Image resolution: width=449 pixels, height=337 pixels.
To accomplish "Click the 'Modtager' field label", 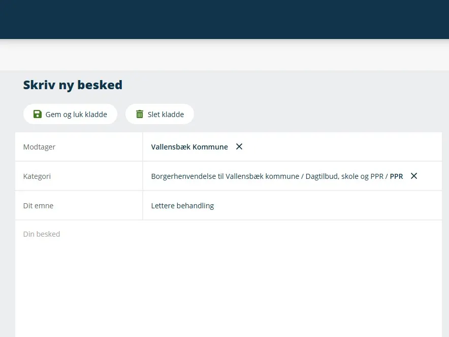I will pyautogui.click(x=39, y=147).
